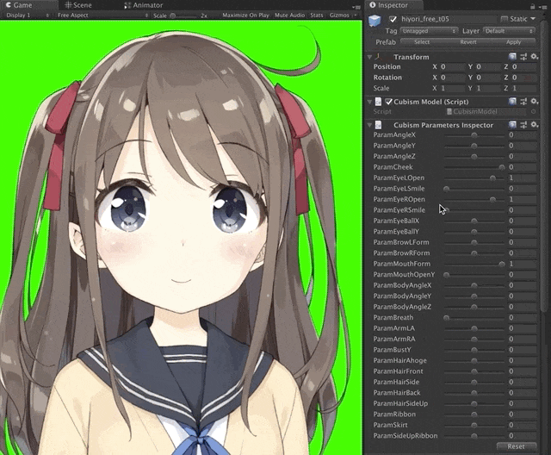Screen dimensions: 551x455
Task: Open the Layer dropdown Default
Action: [509, 31]
